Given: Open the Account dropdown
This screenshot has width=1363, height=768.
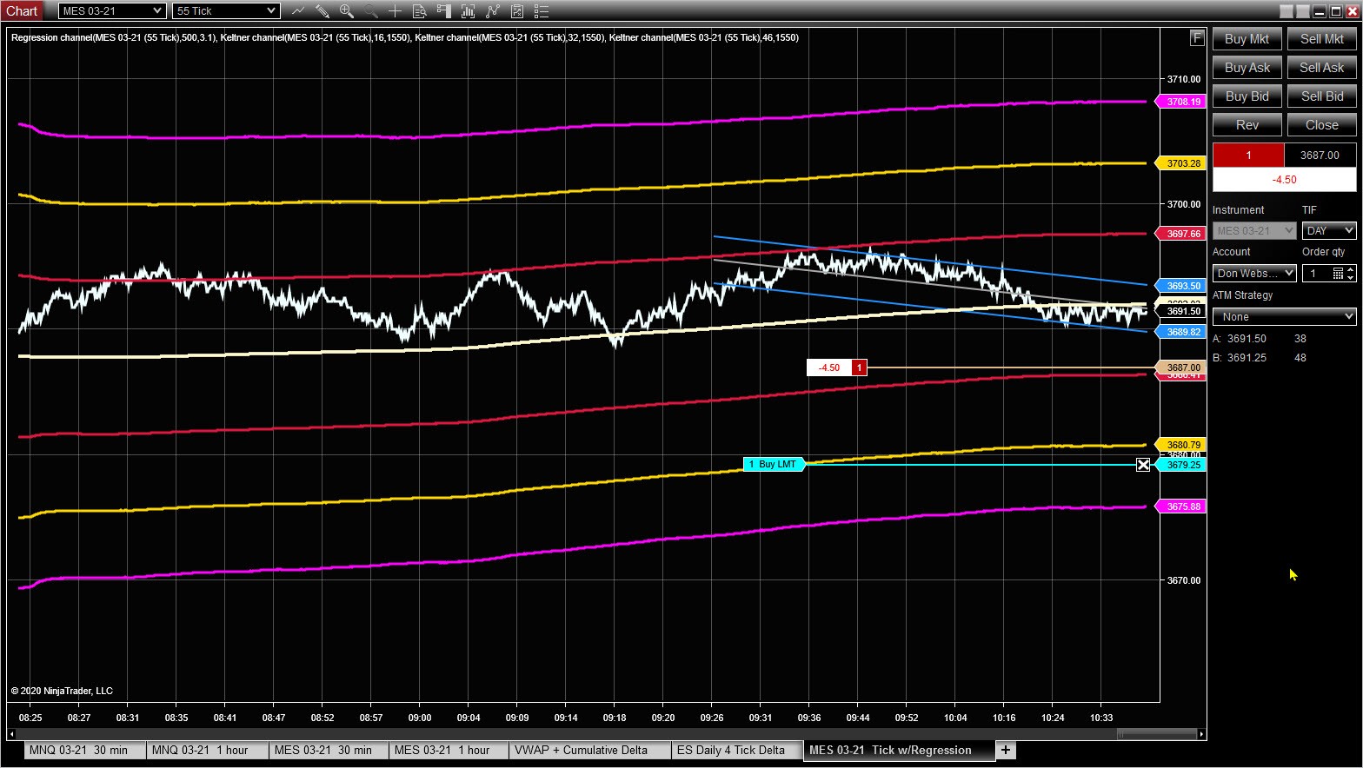Looking at the screenshot, I should point(1254,273).
